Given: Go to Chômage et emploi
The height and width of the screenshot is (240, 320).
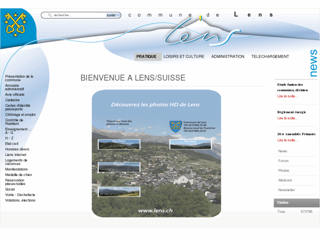Looking at the screenshot, I should (20, 114).
